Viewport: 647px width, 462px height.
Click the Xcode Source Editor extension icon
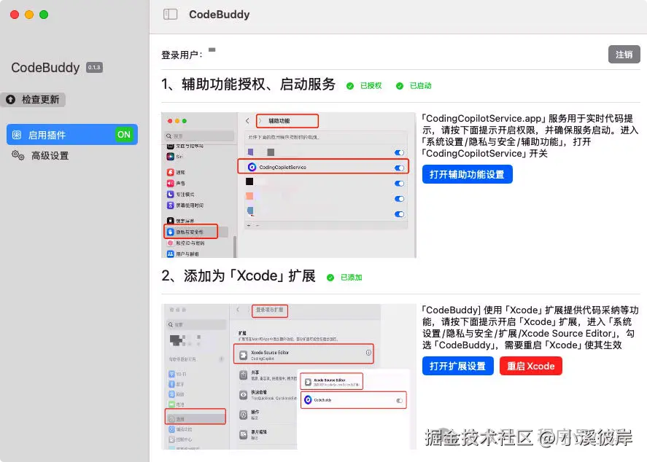tap(243, 354)
